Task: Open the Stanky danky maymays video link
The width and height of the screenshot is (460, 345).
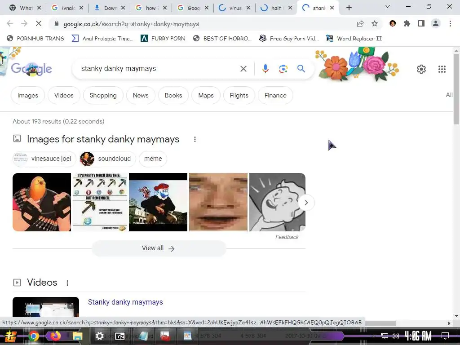Action: 125,302
